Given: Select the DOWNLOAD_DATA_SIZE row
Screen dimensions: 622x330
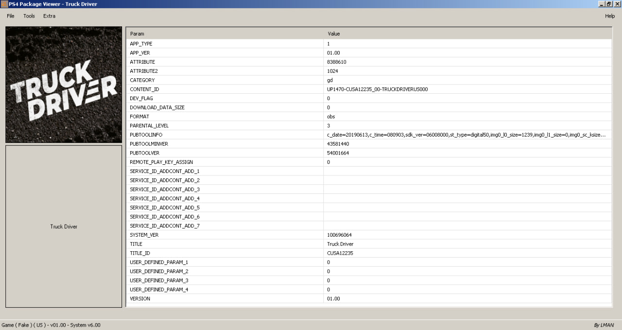Looking at the screenshot, I should pyautogui.click(x=369, y=107).
